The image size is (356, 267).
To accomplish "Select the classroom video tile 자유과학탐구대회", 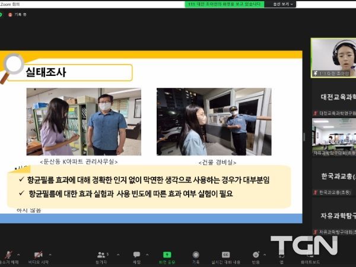I will (334, 137).
